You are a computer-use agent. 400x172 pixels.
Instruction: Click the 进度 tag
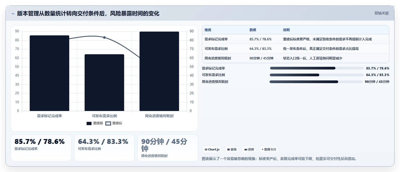pos(249,149)
